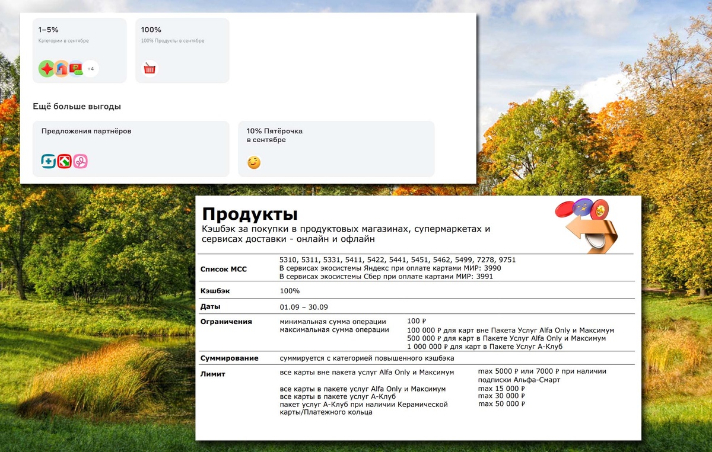Click максимальная сумма операции text
The width and height of the screenshot is (712, 452).
coord(334,329)
